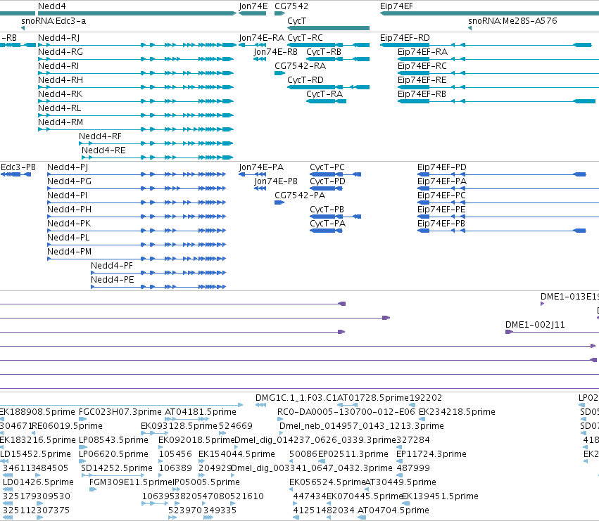The image size is (599, 521).
Task: Select the CycT gene label above its teal bar
Action: (297, 20)
